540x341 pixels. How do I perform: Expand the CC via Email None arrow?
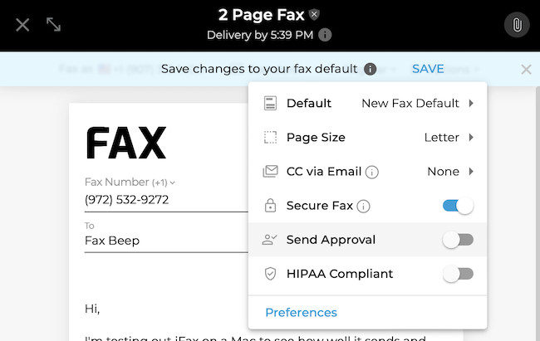[471, 172]
